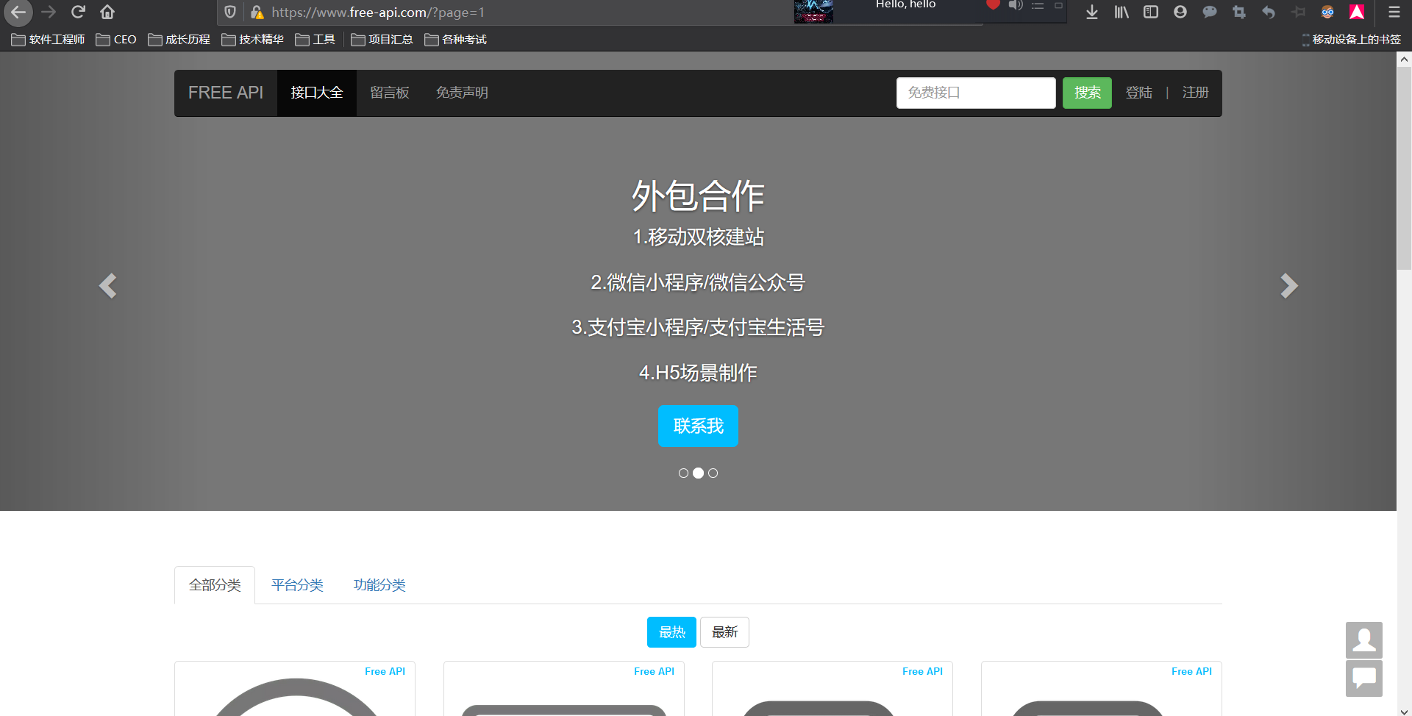This screenshot has width=1412, height=716.
Task: Open the browser home page icon
Action: 107,12
